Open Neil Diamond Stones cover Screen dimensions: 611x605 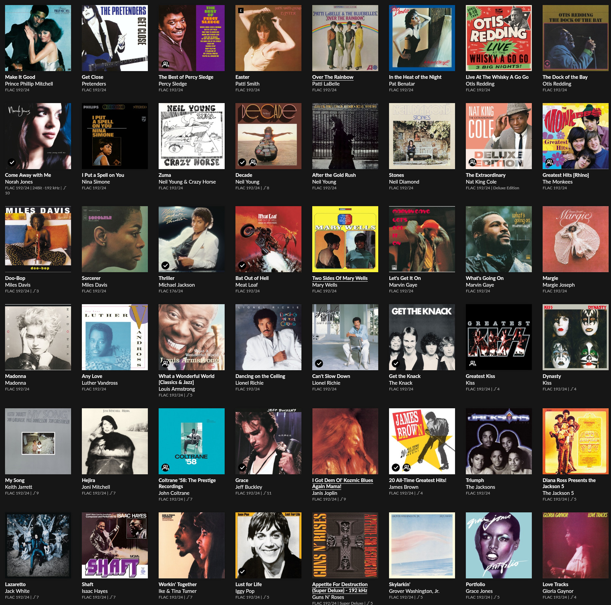422,136
